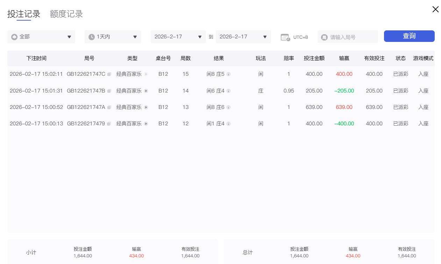Close the betting records dialog

[x=435, y=9]
